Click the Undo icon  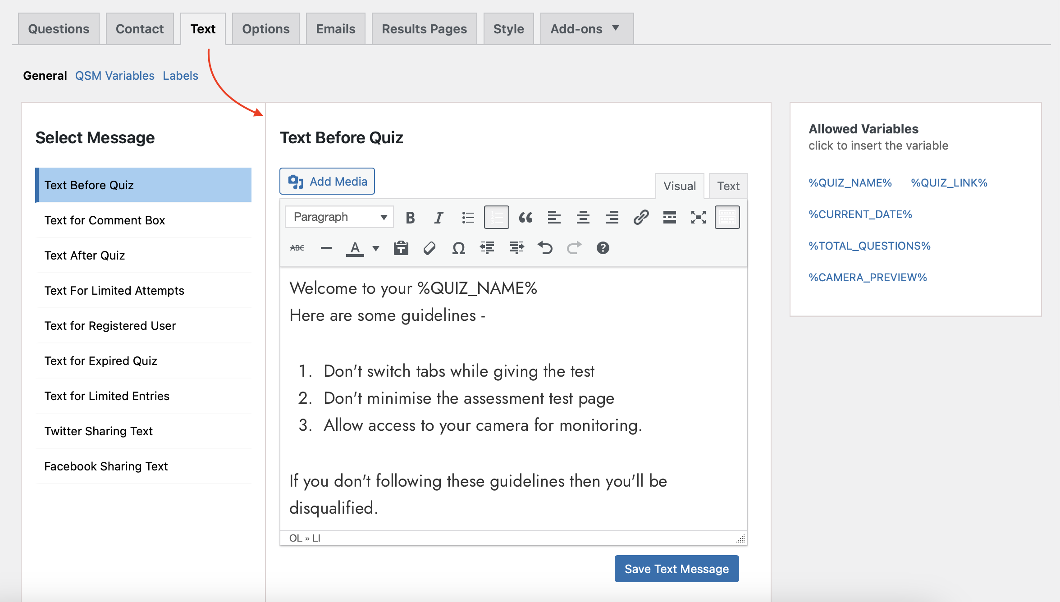pos(544,247)
